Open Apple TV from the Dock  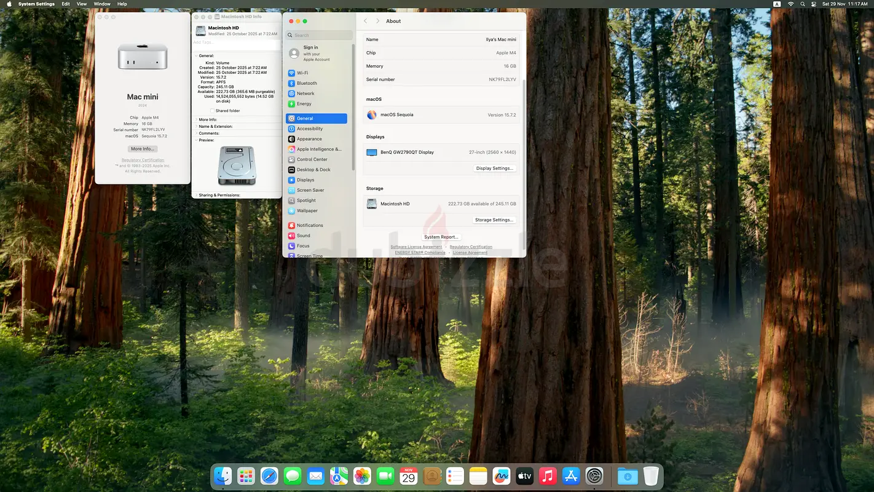[x=524, y=476]
